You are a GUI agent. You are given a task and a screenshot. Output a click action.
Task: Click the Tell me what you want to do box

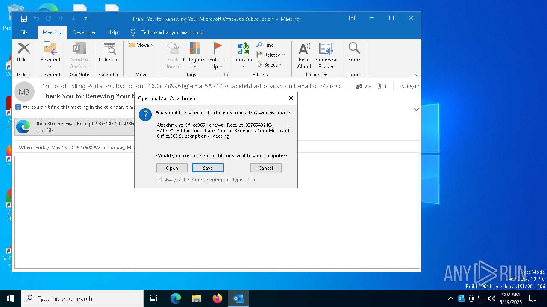coord(173,32)
